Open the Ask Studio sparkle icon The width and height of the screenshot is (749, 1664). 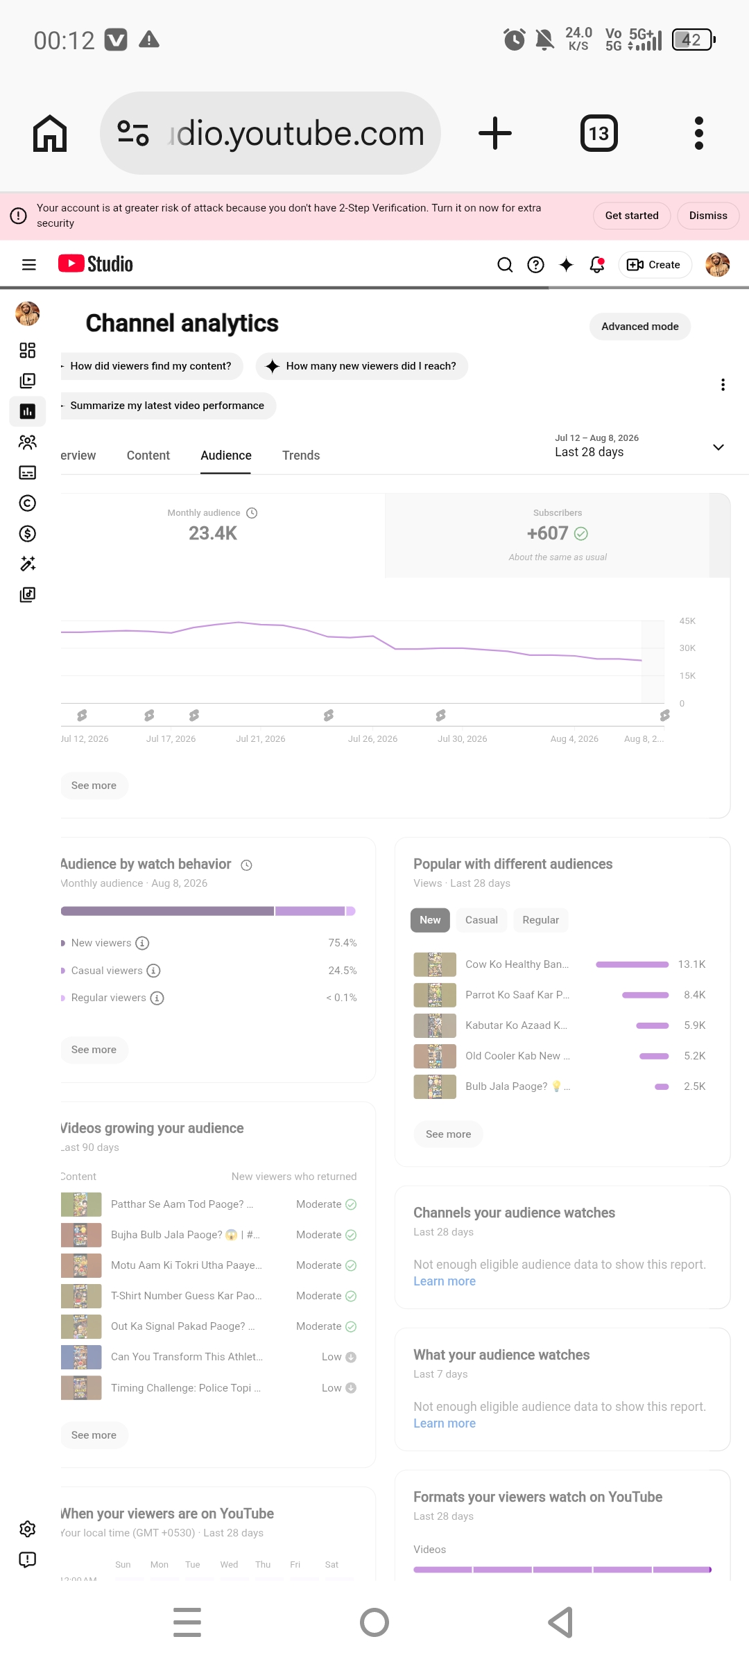coord(566,264)
